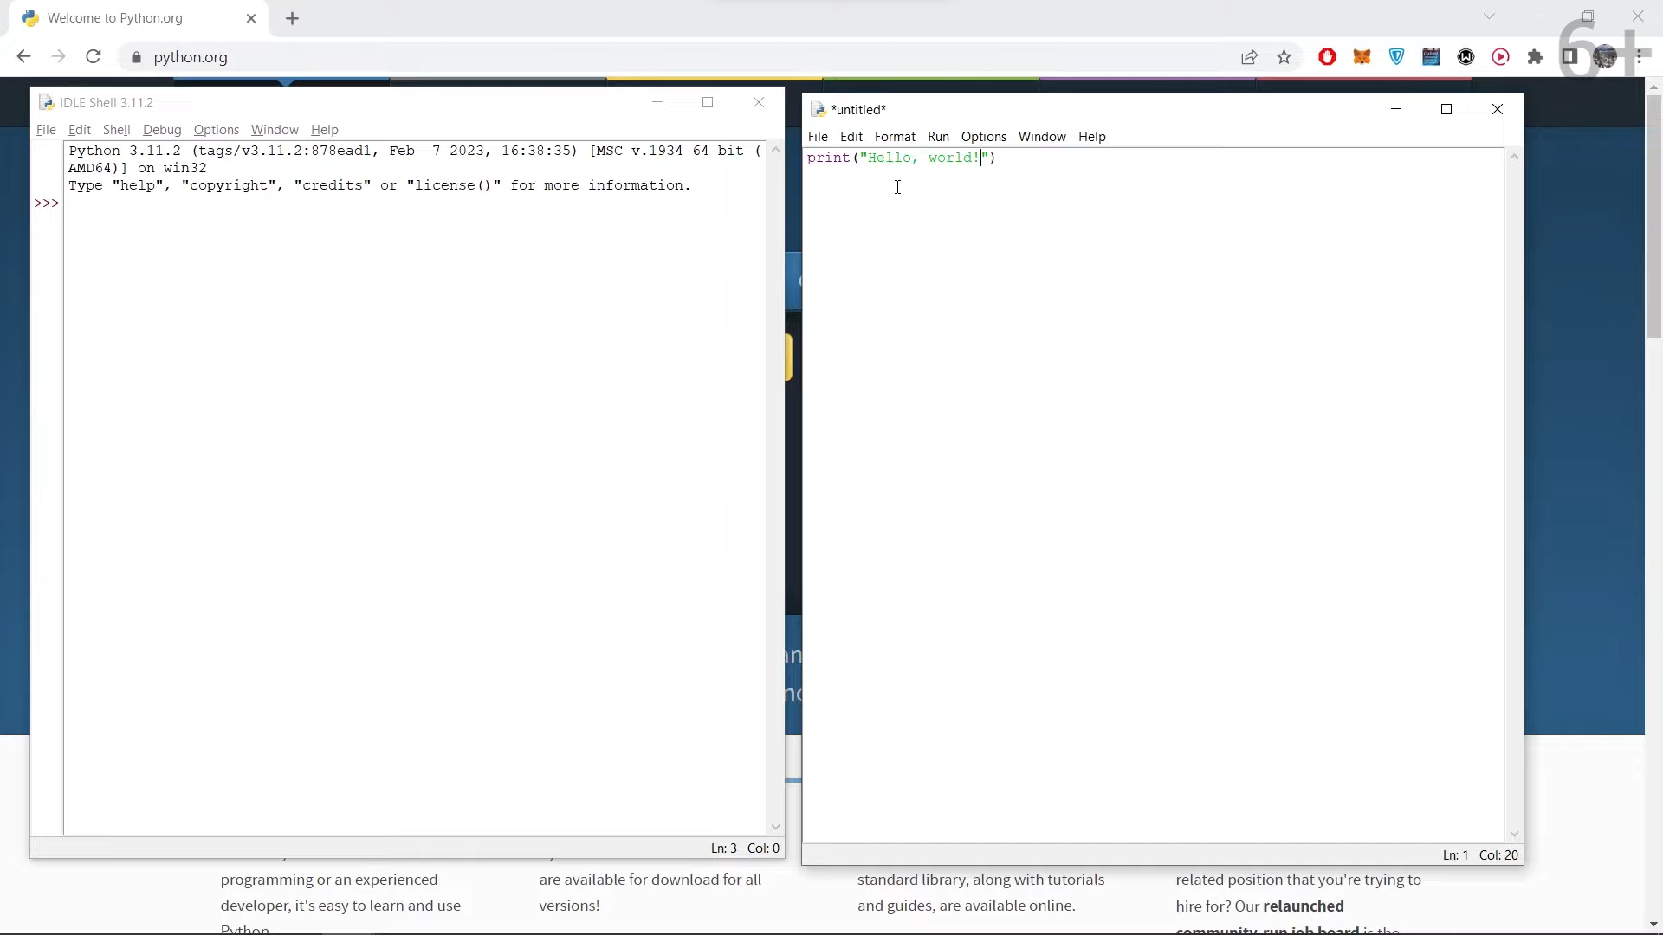This screenshot has width=1663, height=935.
Task: Open Window menu in untitled editor
Action: 1042,137
